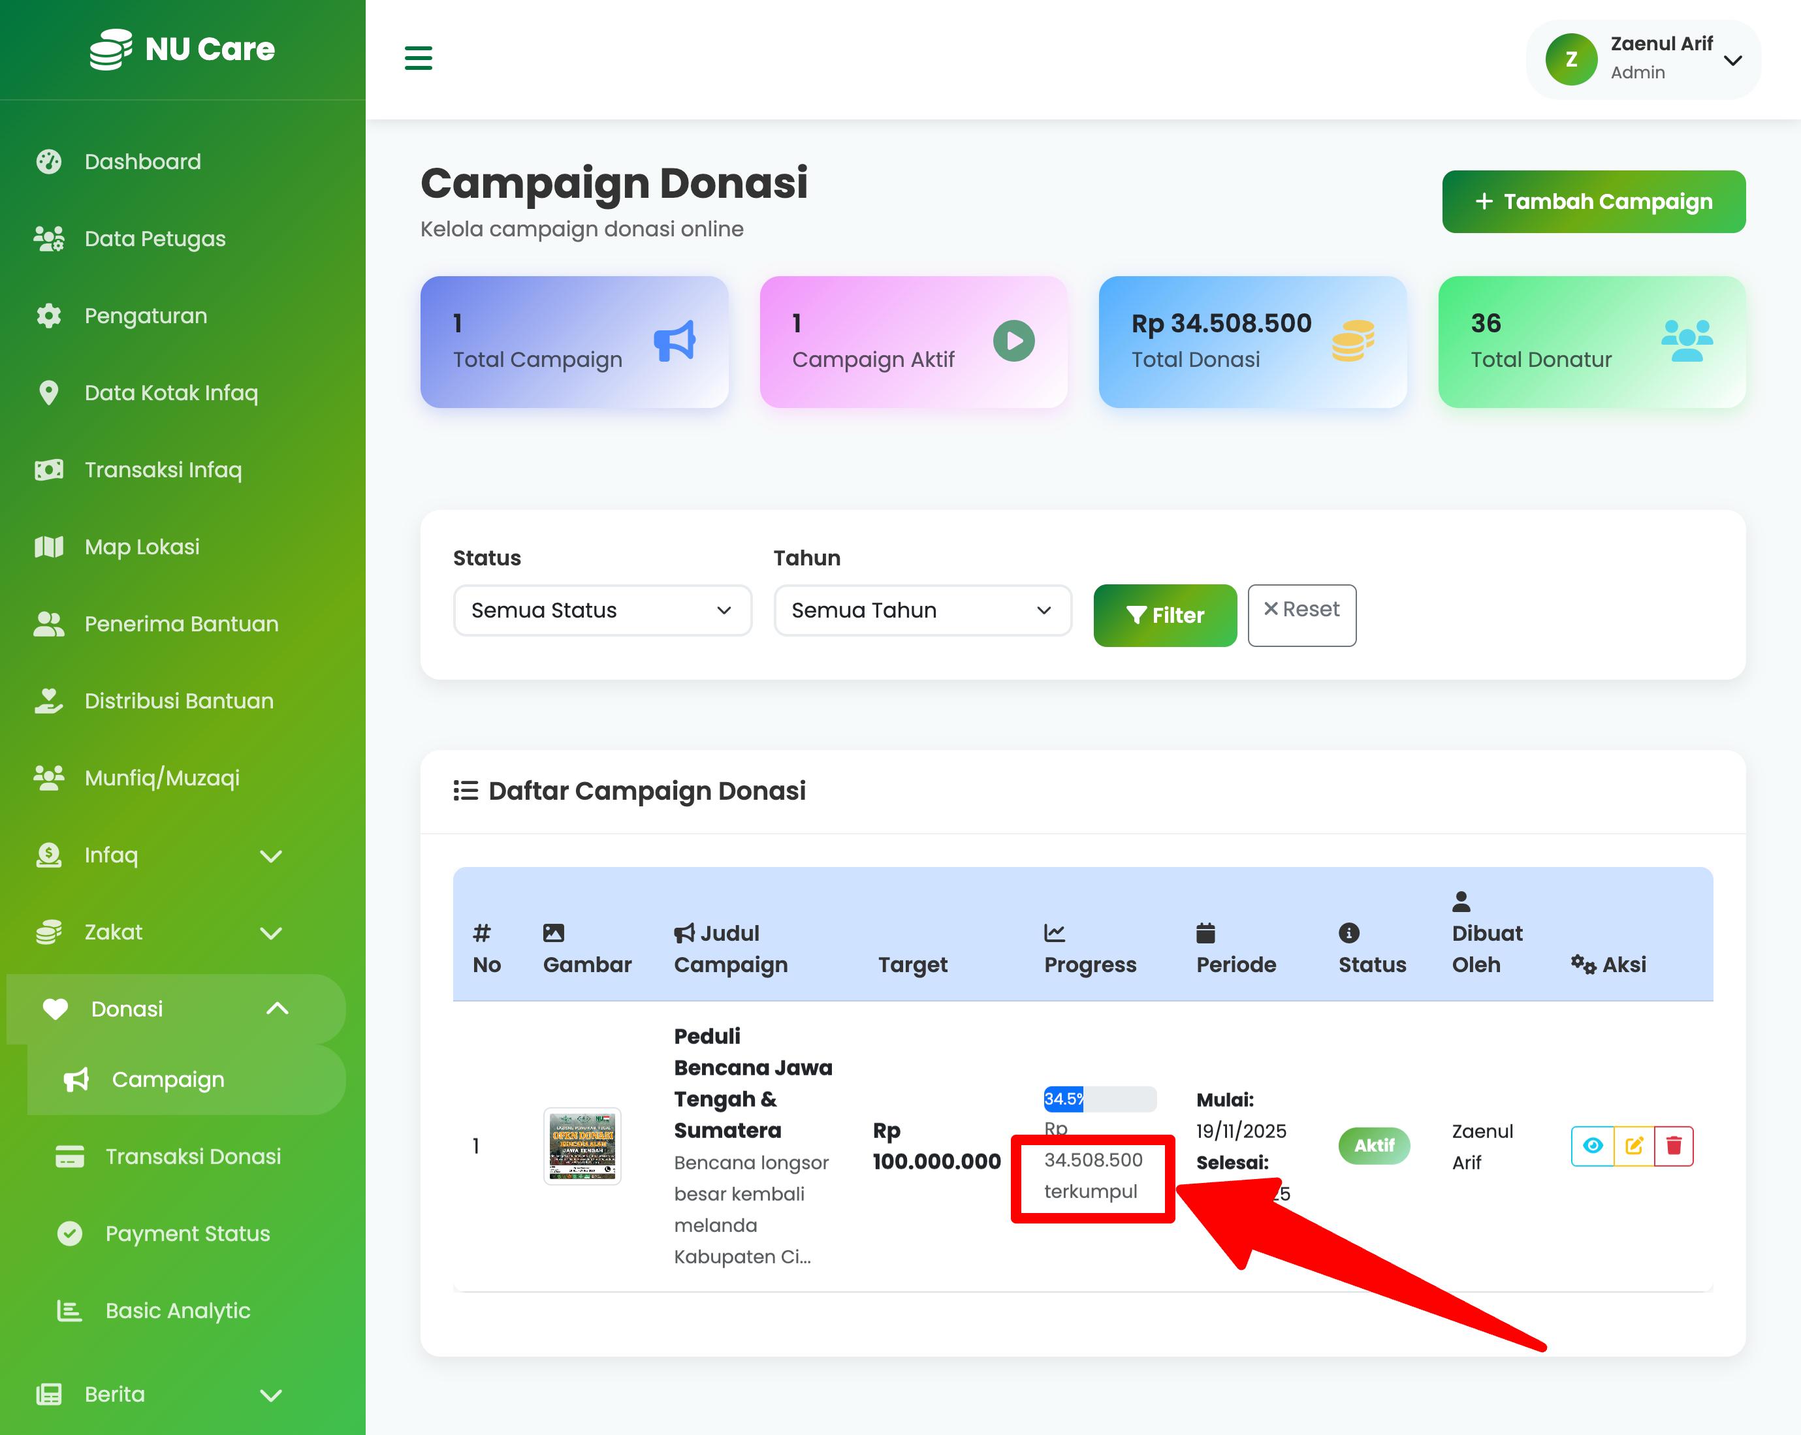This screenshot has height=1435, width=1801.
Task: Click the coins icon in Total Donasi card
Action: point(1352,341)
